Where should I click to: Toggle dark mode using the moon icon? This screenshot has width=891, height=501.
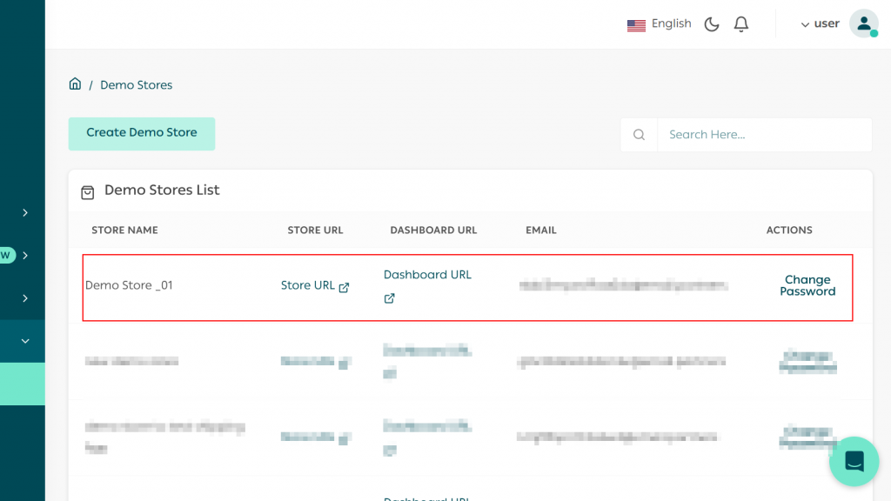[x=711, y=23]
